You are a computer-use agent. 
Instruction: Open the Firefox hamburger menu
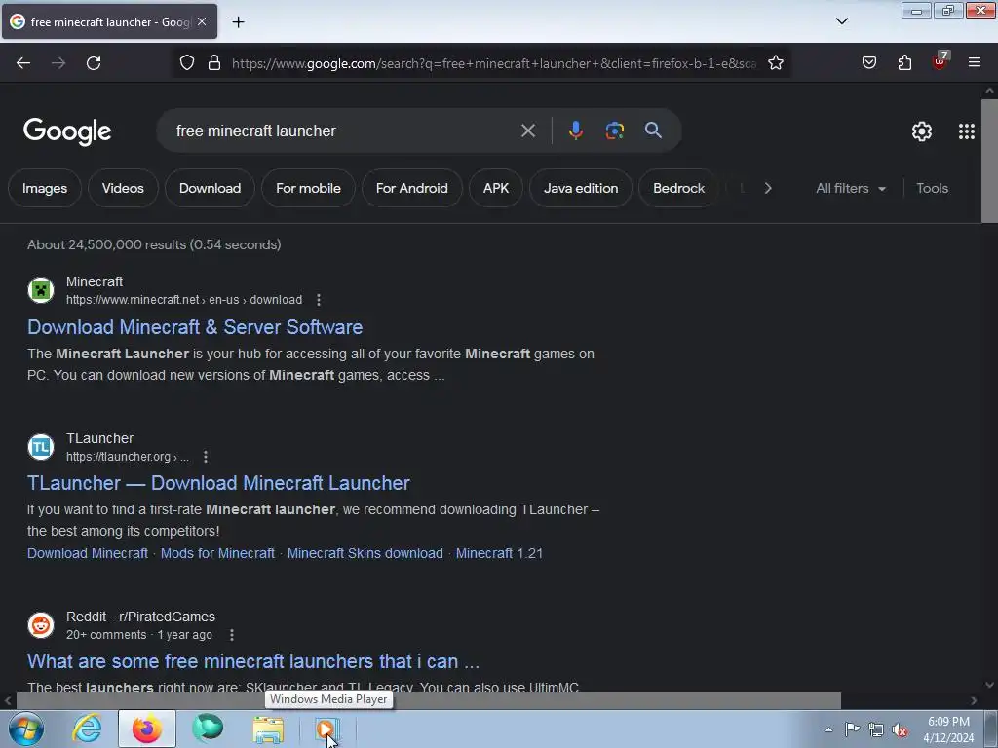974,62
